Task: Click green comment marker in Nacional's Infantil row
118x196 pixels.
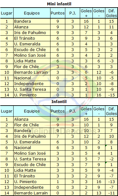Action: pos(106,146)
